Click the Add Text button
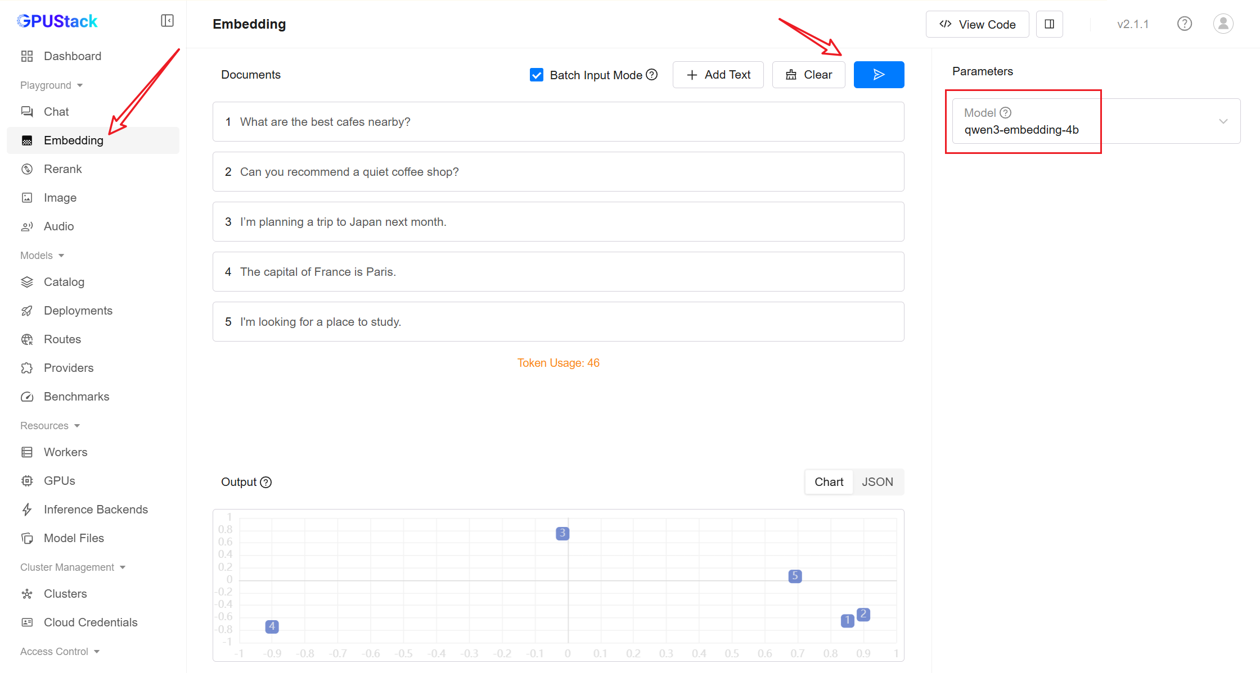1260x673 pixels. click(x=718, y=75)
